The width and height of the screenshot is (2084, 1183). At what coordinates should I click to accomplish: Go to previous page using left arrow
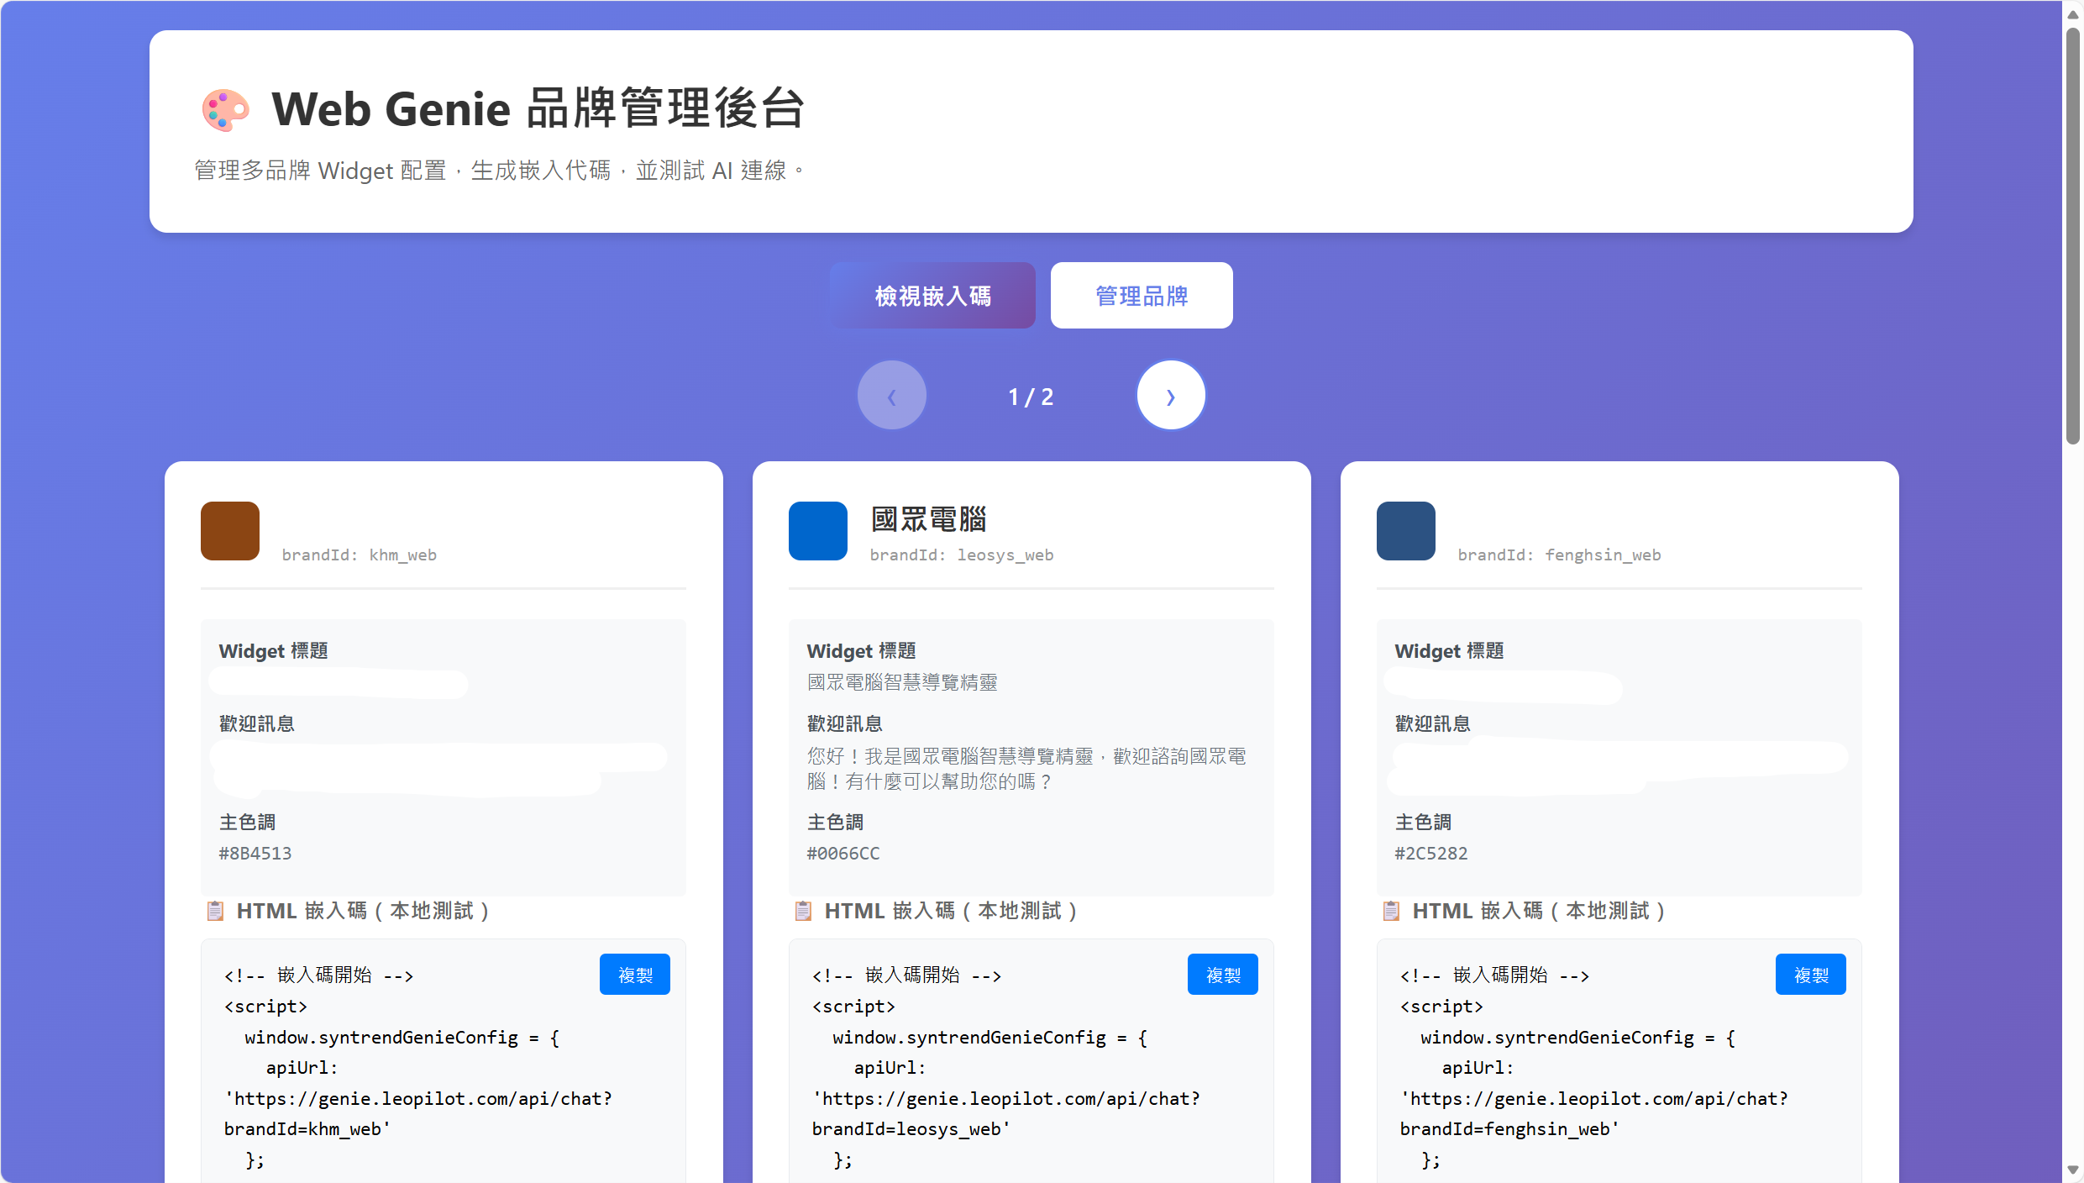point(892,395)
